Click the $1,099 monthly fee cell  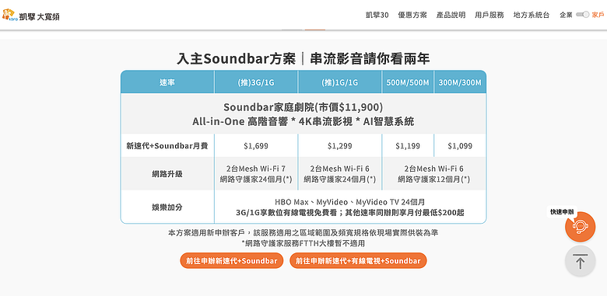pyautogui.click(x=460, y=146)
